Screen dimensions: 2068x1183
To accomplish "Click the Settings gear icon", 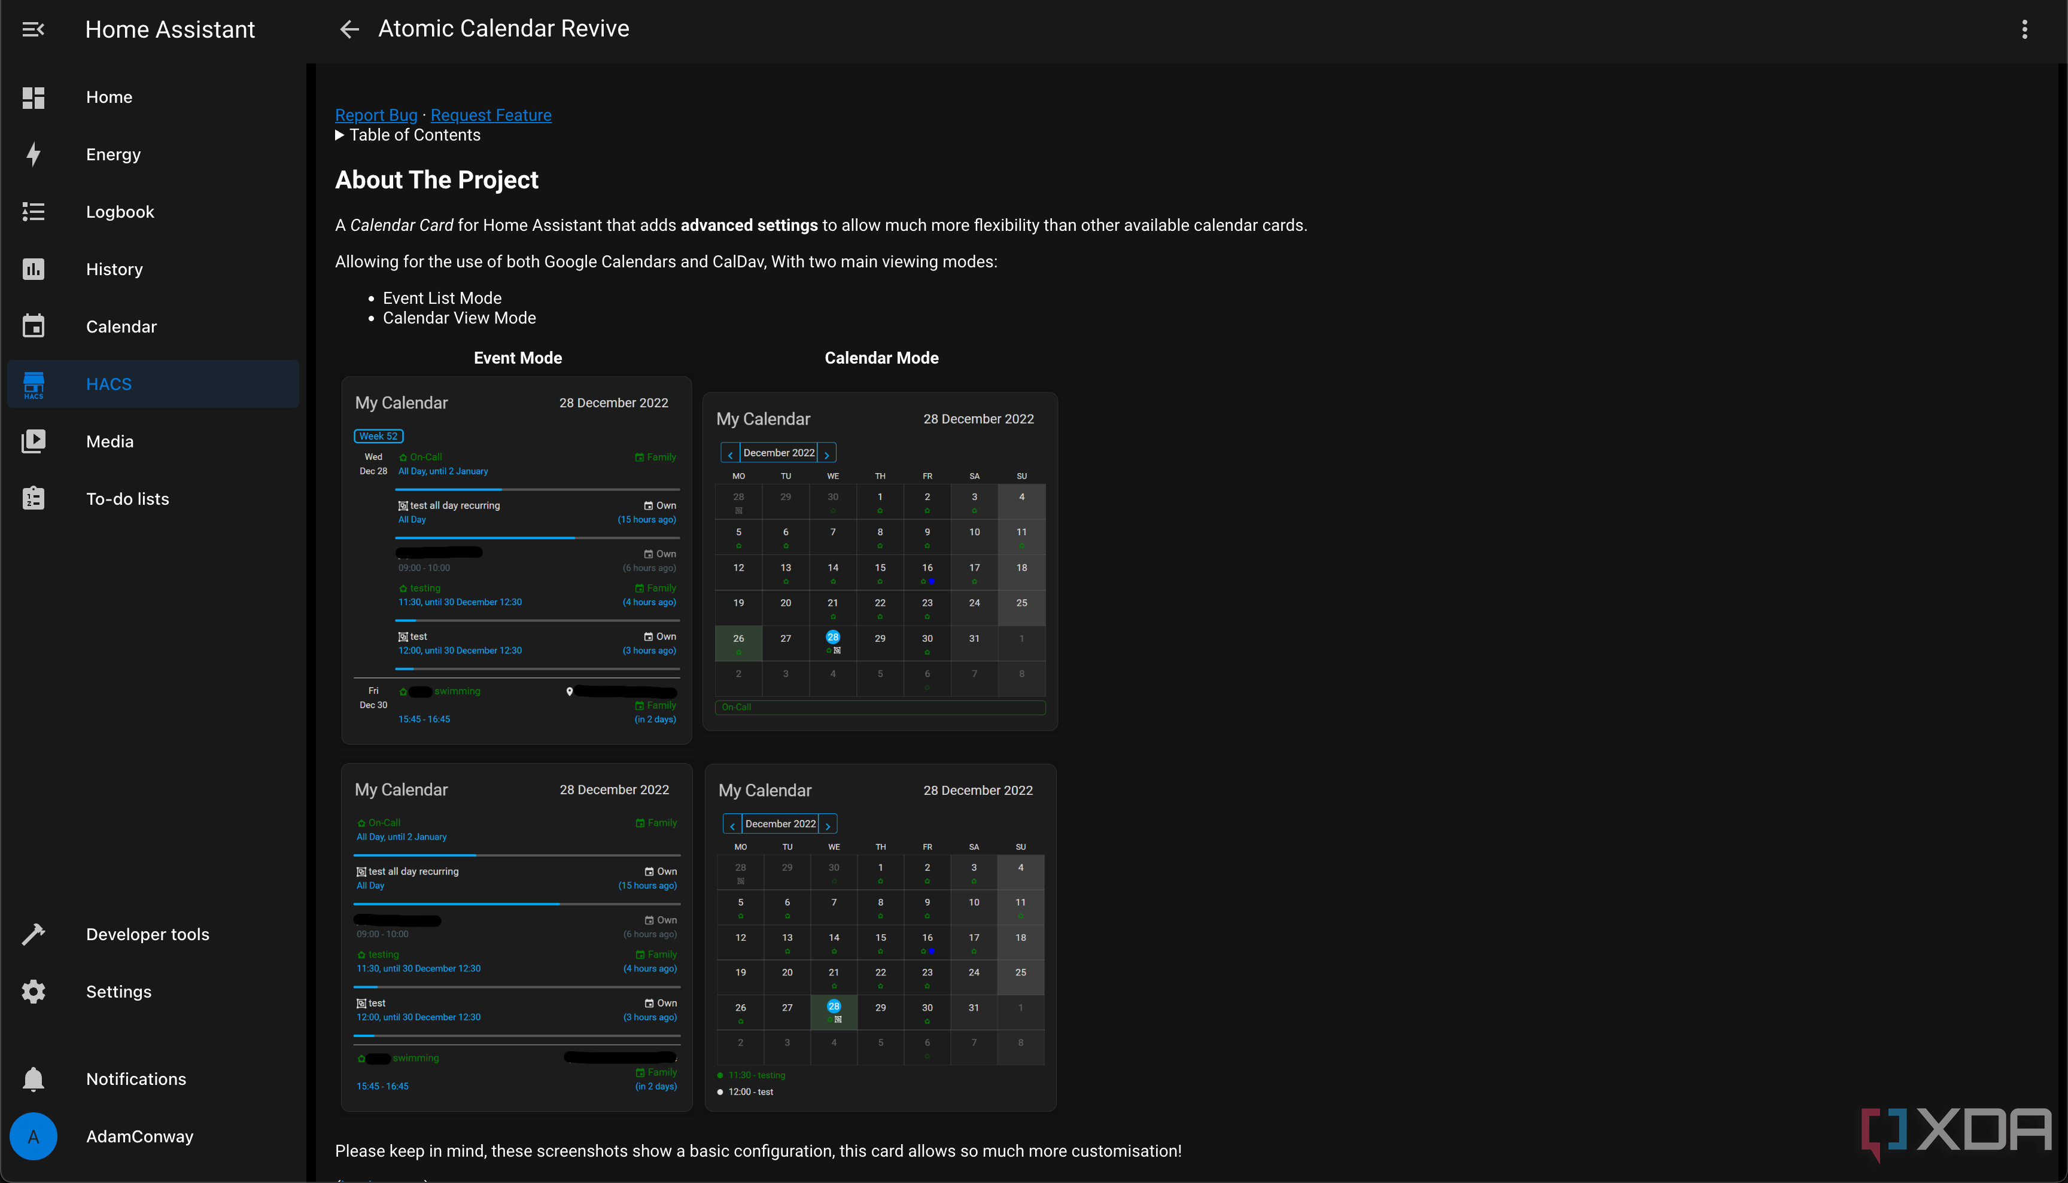I will (x=34, y=991).
